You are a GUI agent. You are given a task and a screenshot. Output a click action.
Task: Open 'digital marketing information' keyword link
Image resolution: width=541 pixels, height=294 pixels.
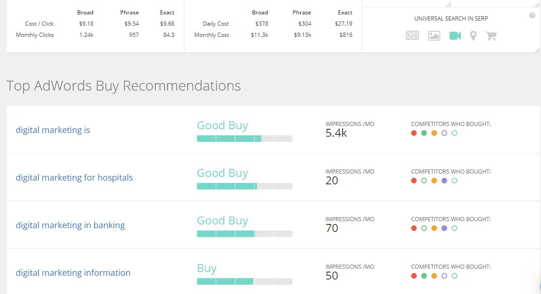[x=73, y=273]
